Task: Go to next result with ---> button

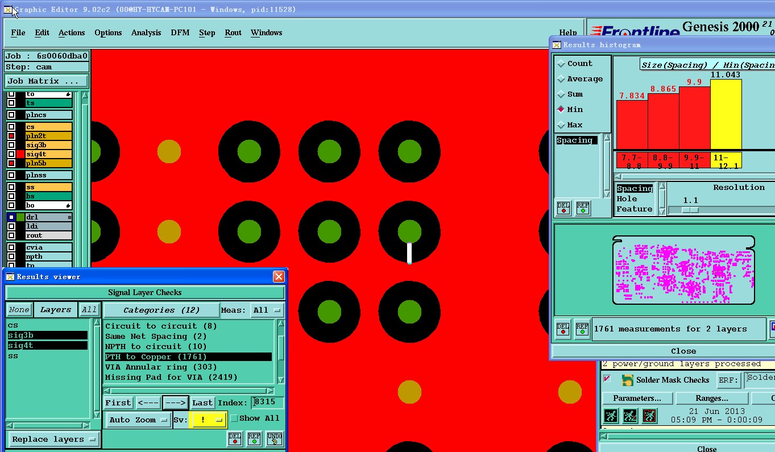Action: (176, 403)
